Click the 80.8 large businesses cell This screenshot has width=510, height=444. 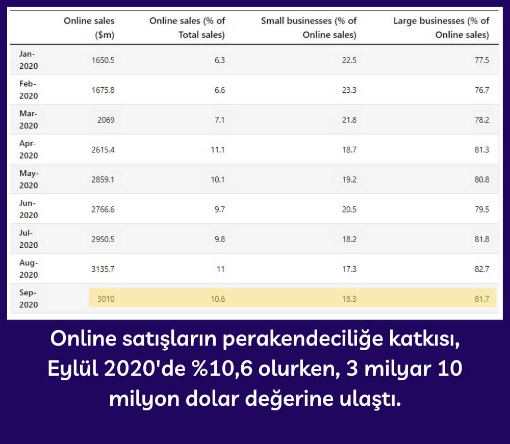pyautogui.click(x=482, y=179)
